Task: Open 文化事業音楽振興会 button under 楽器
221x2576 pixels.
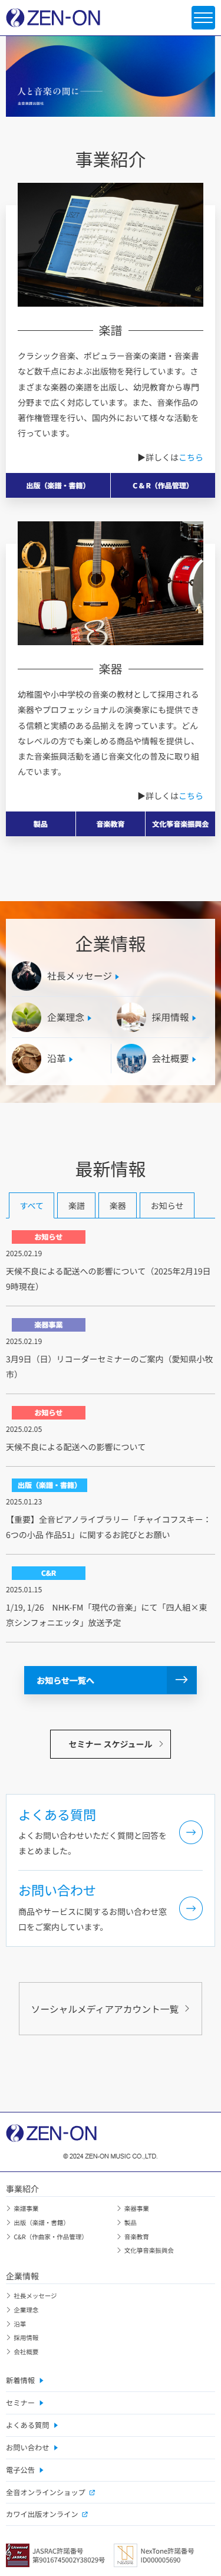Action: click(180, 823)
